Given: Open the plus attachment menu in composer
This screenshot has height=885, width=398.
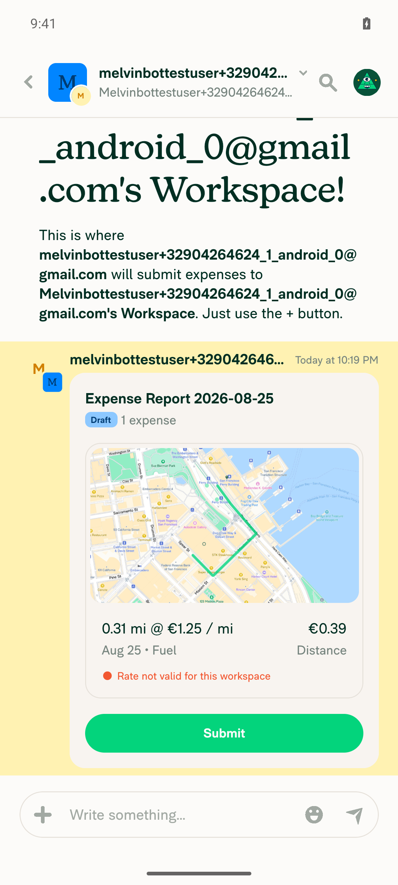Looking at the screenshot, I should pyautogui.click(x=43, y=815).
